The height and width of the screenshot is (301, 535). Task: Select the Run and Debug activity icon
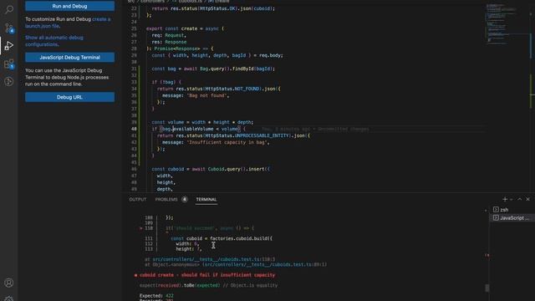9,45
